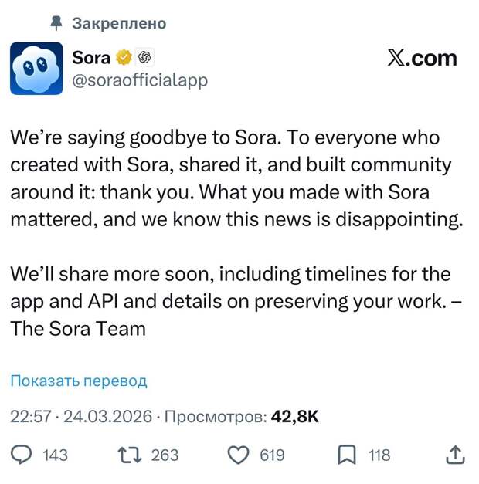Click the 22:57 · 24.03.2026 timestamp

pos(80,417)
